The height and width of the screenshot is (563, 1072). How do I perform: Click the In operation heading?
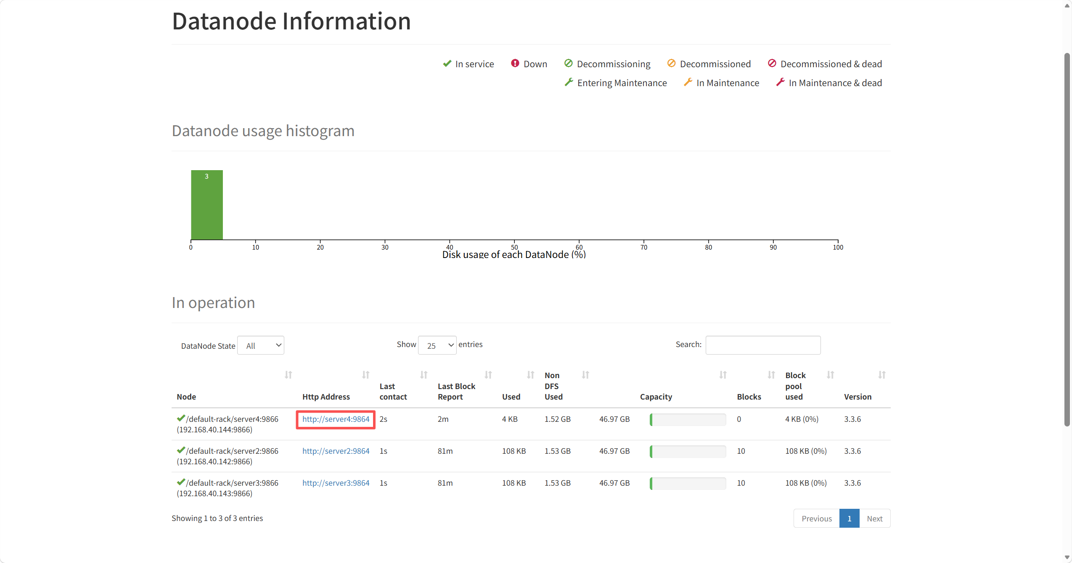coord(213,303)
